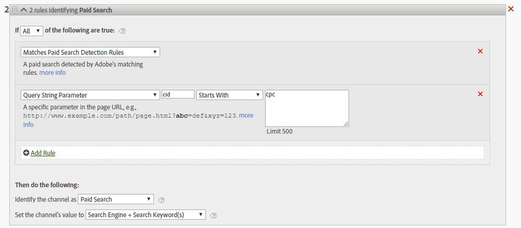Open the Matches Paid Search Detection Rules dropdown

tap(90, 52)
